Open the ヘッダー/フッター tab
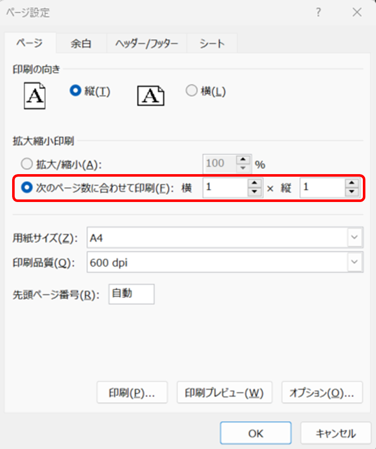Screen dimensions: 376x449 (147, 44)
